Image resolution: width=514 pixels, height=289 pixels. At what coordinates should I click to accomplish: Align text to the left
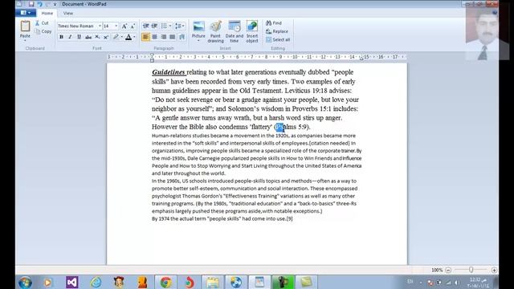pos(145,37)
